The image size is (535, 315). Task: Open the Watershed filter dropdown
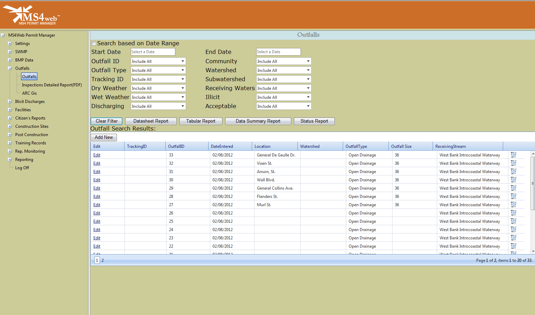284,70
